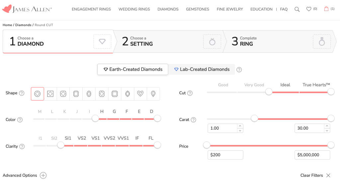The width and height of the screenshot is (340, 187).
Task: Select the Radiant diamond shape
Action: click(102, 94)
